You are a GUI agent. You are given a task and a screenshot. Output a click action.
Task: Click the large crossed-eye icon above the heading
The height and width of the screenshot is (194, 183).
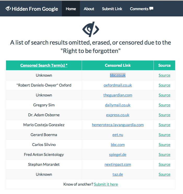click(x=91, y=29)
